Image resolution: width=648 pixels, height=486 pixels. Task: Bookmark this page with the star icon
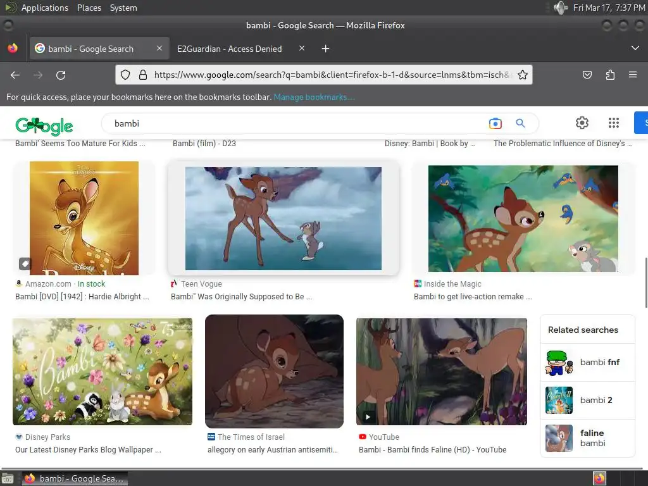click(522, 75)
